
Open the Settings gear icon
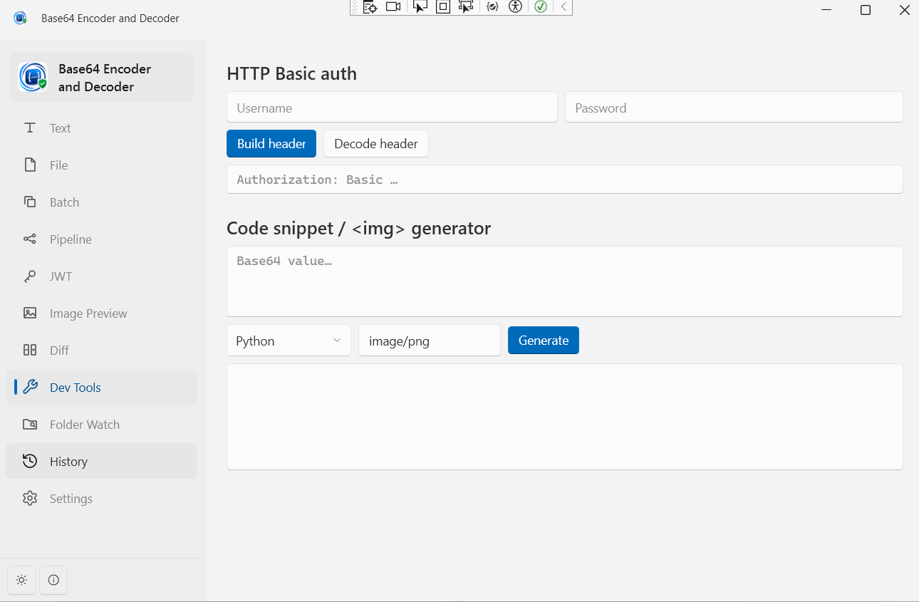(30, 499)
